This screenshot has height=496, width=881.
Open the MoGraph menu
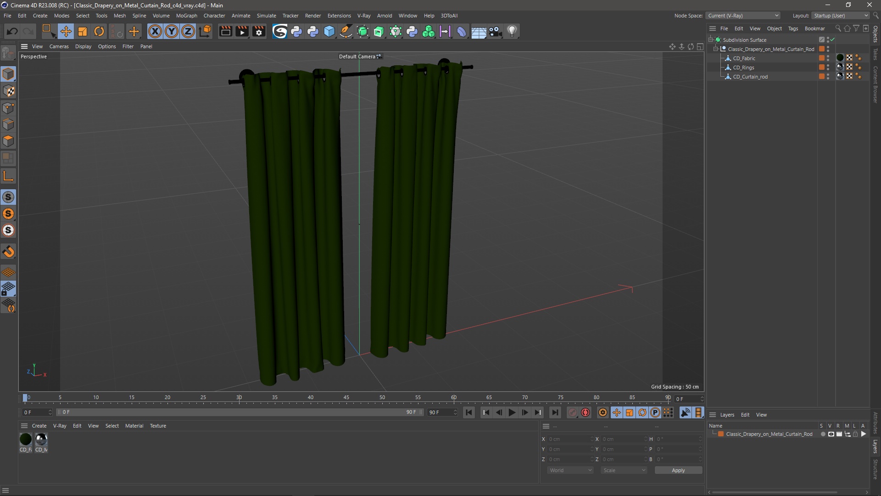tap(186, 16)
